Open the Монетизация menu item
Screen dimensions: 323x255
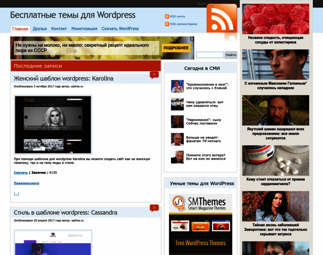click(84, 28)
